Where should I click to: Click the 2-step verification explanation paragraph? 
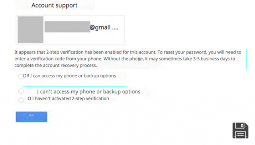coord(127,59)
